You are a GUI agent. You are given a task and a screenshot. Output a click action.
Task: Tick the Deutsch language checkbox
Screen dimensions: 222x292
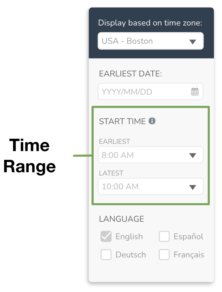click(x=106, y=254)
